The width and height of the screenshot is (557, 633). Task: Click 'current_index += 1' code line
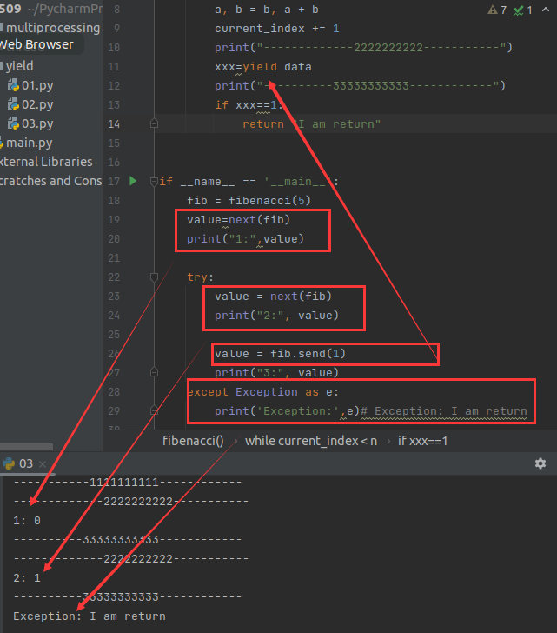point(276,29)
